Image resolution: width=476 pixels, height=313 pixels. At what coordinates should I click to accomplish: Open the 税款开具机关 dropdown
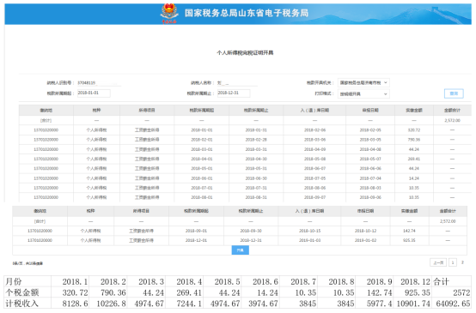click(363, 82)
